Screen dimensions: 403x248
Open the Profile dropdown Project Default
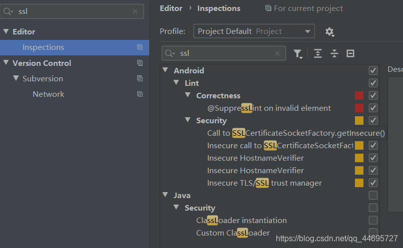click(x=254, y=31)
